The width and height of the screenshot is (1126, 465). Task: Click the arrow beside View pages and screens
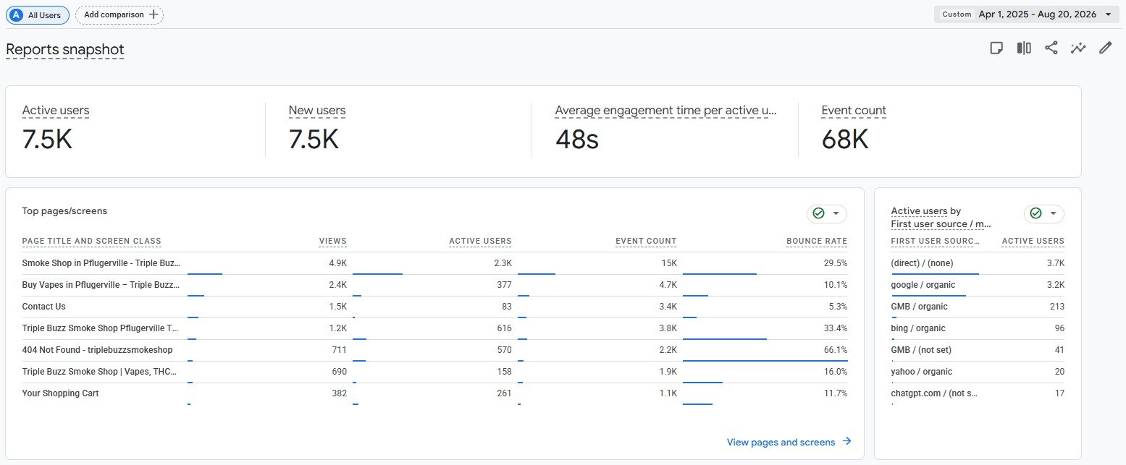pyautogui.click(x=846, y=442)
